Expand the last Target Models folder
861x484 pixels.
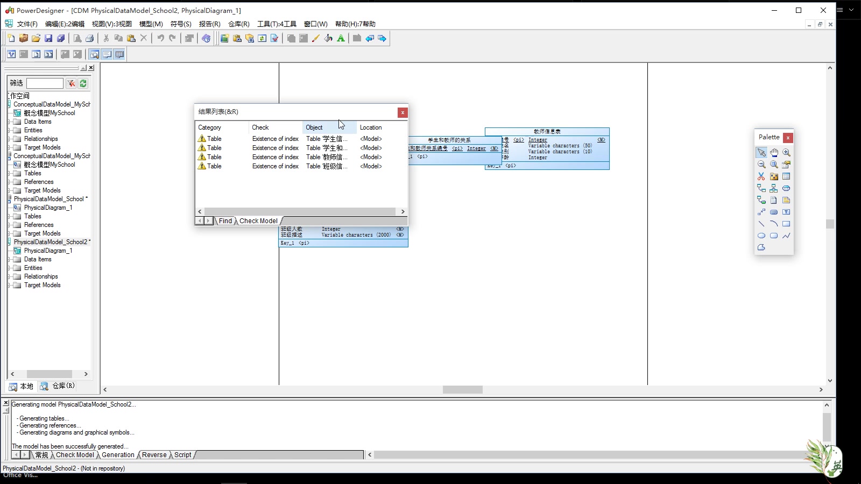10,285
